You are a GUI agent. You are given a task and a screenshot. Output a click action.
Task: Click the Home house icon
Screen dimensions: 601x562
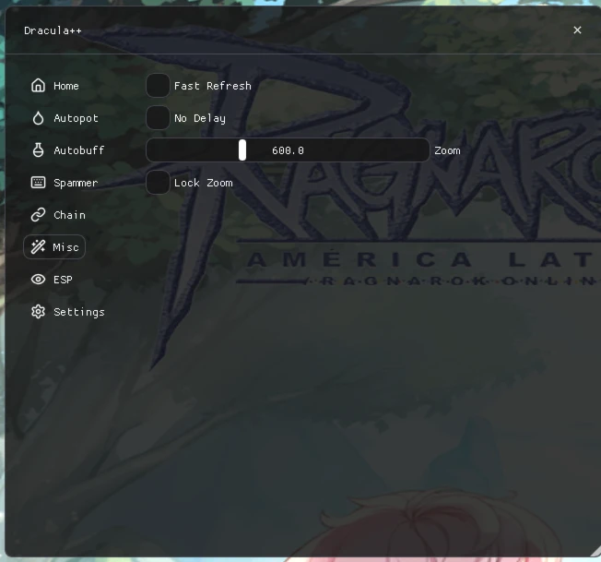click(38, 86)
